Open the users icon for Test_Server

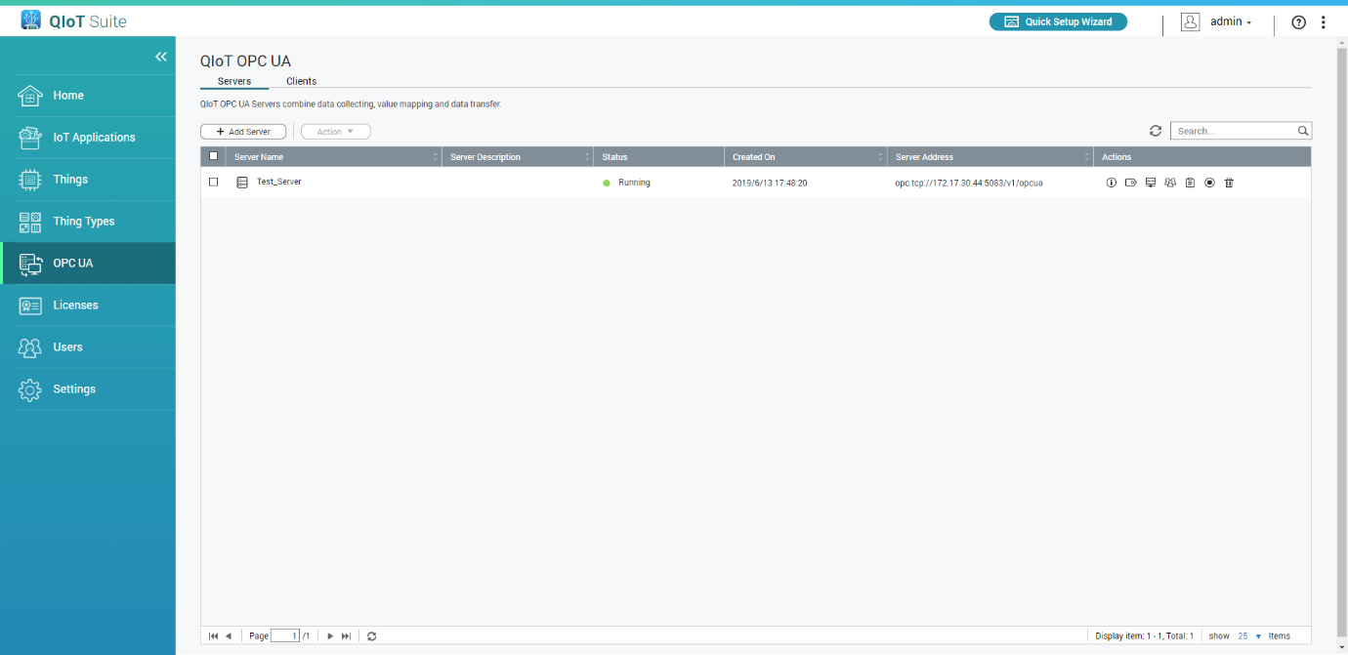pos(1170,183)
